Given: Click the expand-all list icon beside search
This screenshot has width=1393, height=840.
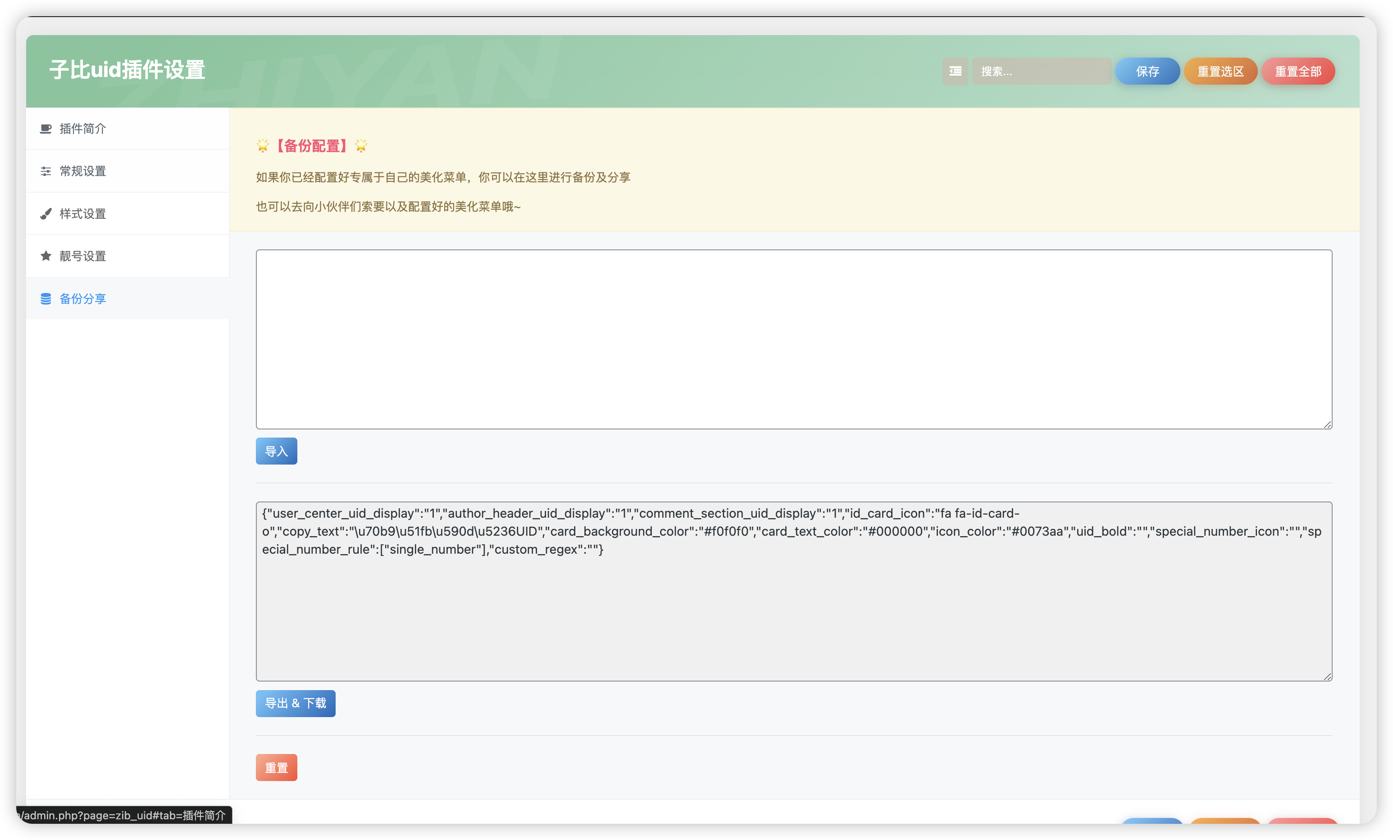Looking at the screenshot, I should (x=955, y=71).
